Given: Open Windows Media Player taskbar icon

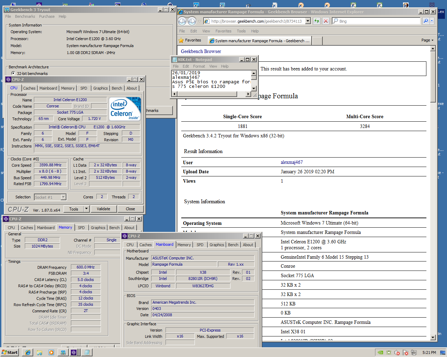Looking at the screenshot, I should pos(51,352).
